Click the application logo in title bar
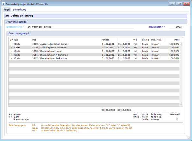This screenshot has height=141, width=192. click(3, 4)
